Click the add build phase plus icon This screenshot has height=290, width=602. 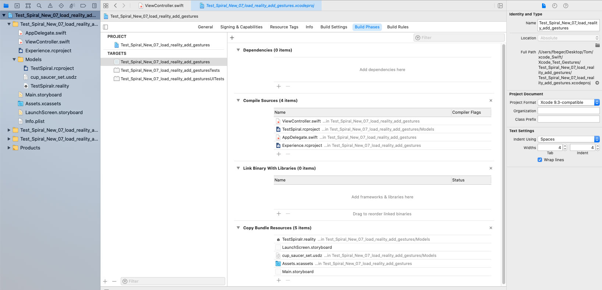point(232,38)
